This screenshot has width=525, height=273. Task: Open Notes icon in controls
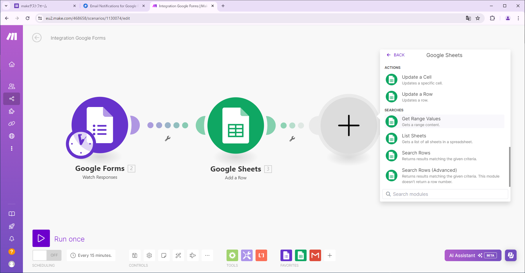pyautogui.click(x=164, y=255)
